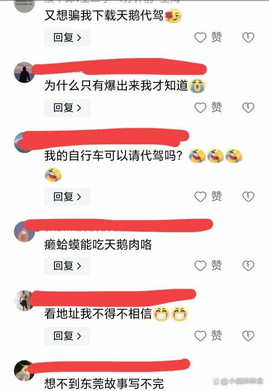
Task: Open 回复 under 癞蛤蟆能吃天鹅肉咯
Action: pos(67,266)
